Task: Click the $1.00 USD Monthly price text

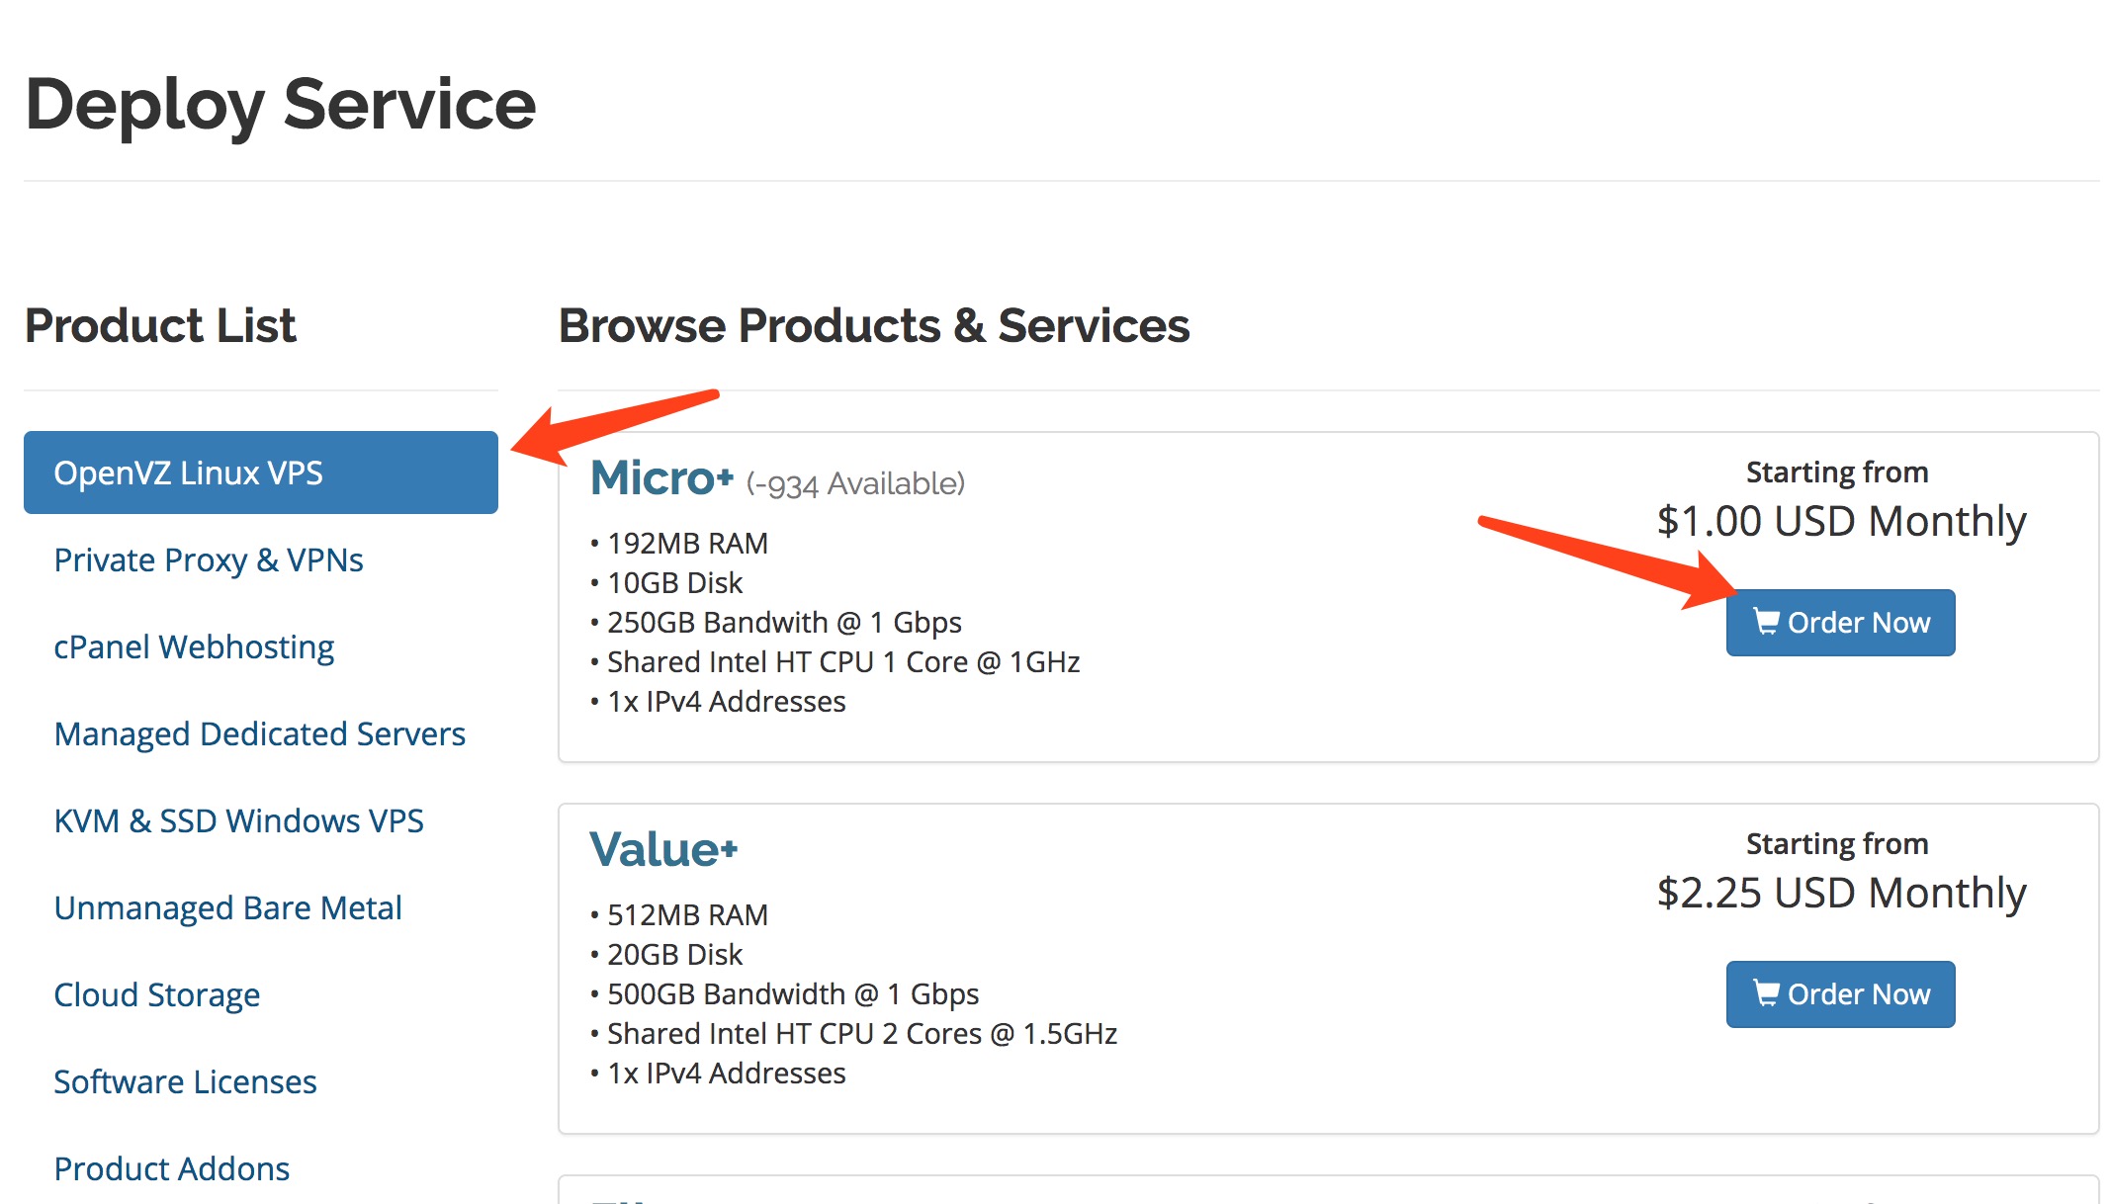Action: [1841, 521]
